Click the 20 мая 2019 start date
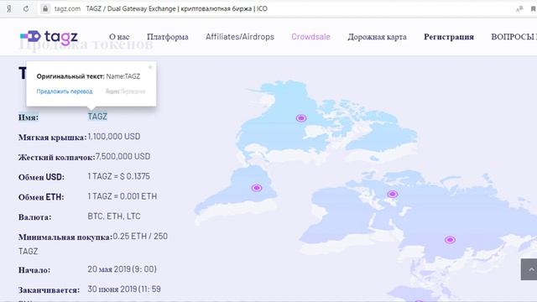Image resolution: width=537 pixels, height=302 pixels. (x=122, y=269)
